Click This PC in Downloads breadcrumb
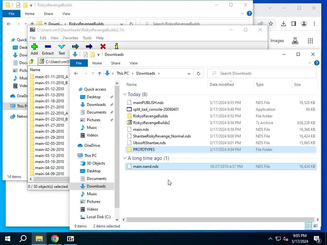The image size is (327, 245). coord(123,73)
